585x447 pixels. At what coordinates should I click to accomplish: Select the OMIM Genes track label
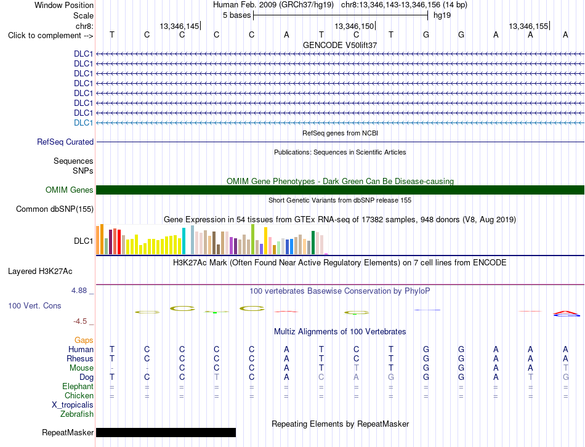(x=70, y=190)
